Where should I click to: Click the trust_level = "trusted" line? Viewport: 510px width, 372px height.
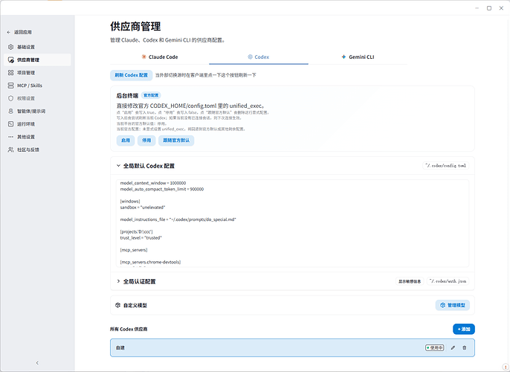pyautogui.click(x=141, y=237)
